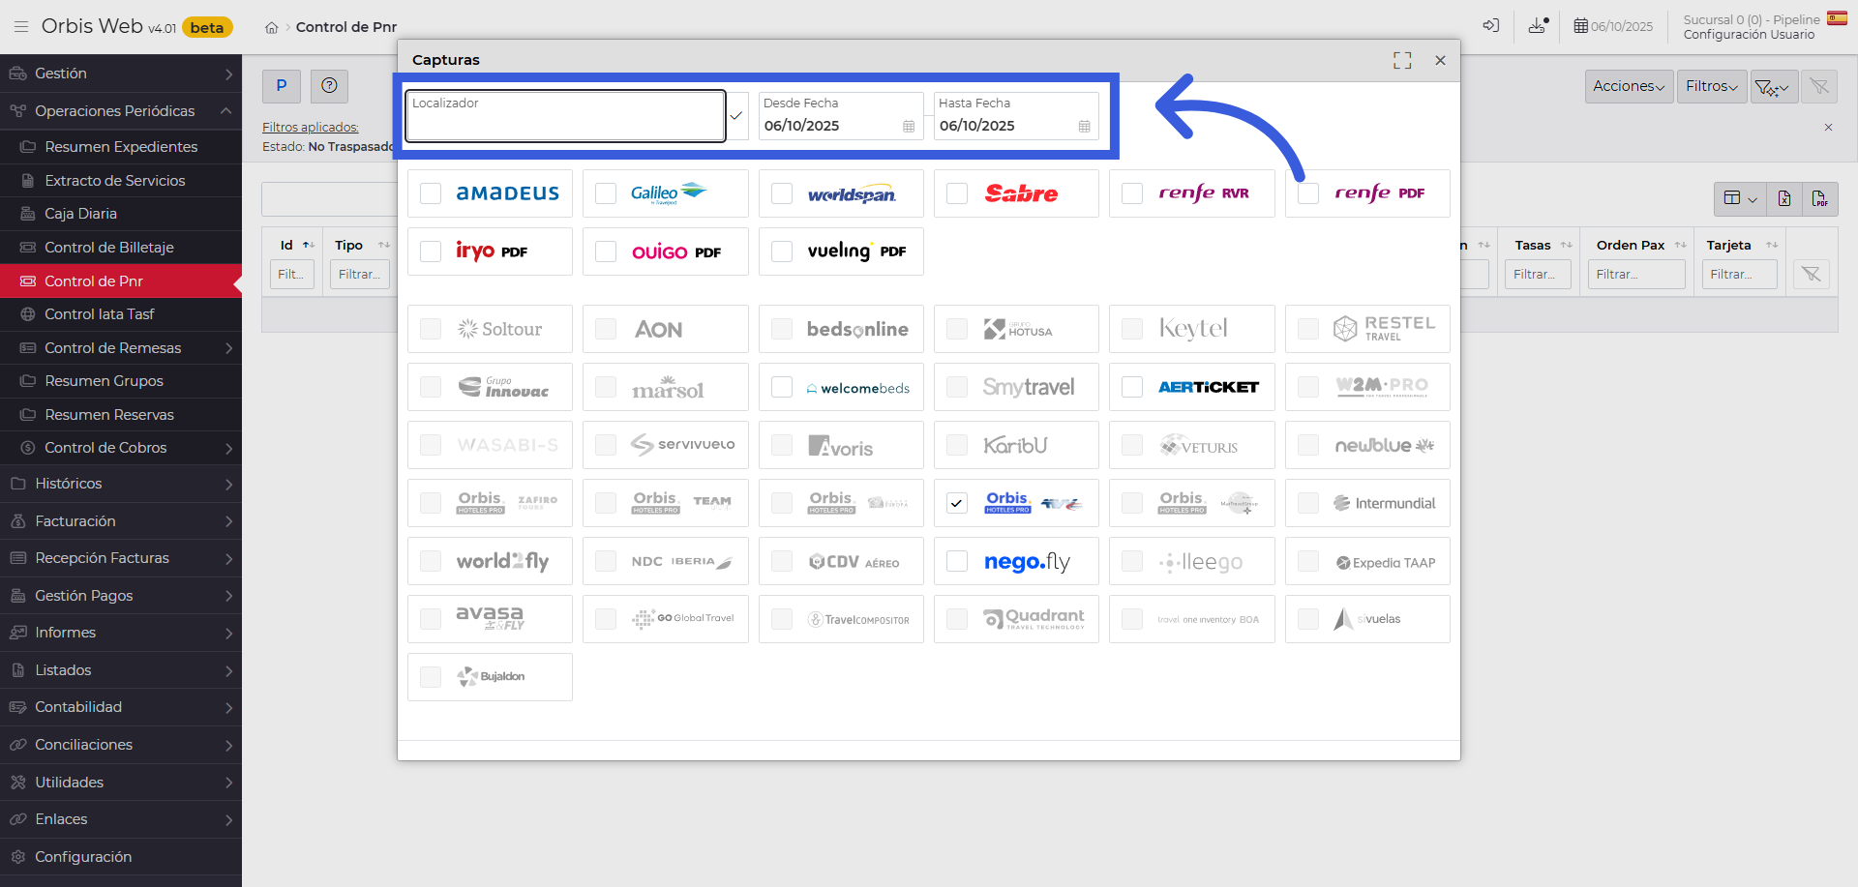The width and height of the screenshot is (1858, 887).
Task: Tick the Amadeus checkbox
Action: pyautogui.click(x=431, y=193)
